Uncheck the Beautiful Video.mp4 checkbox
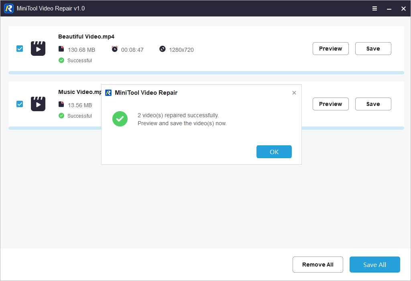 point(20,49)
